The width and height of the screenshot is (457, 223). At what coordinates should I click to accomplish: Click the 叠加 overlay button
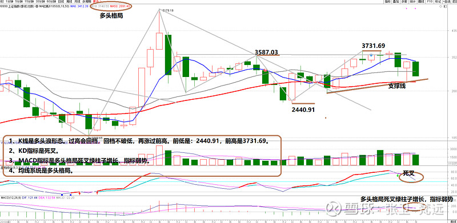pos(396,2)
